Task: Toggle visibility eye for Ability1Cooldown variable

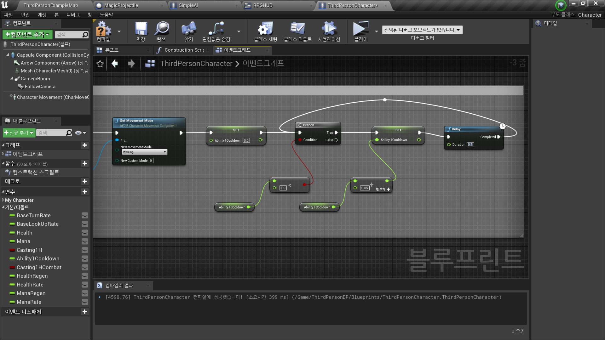Action: point(85,258)
